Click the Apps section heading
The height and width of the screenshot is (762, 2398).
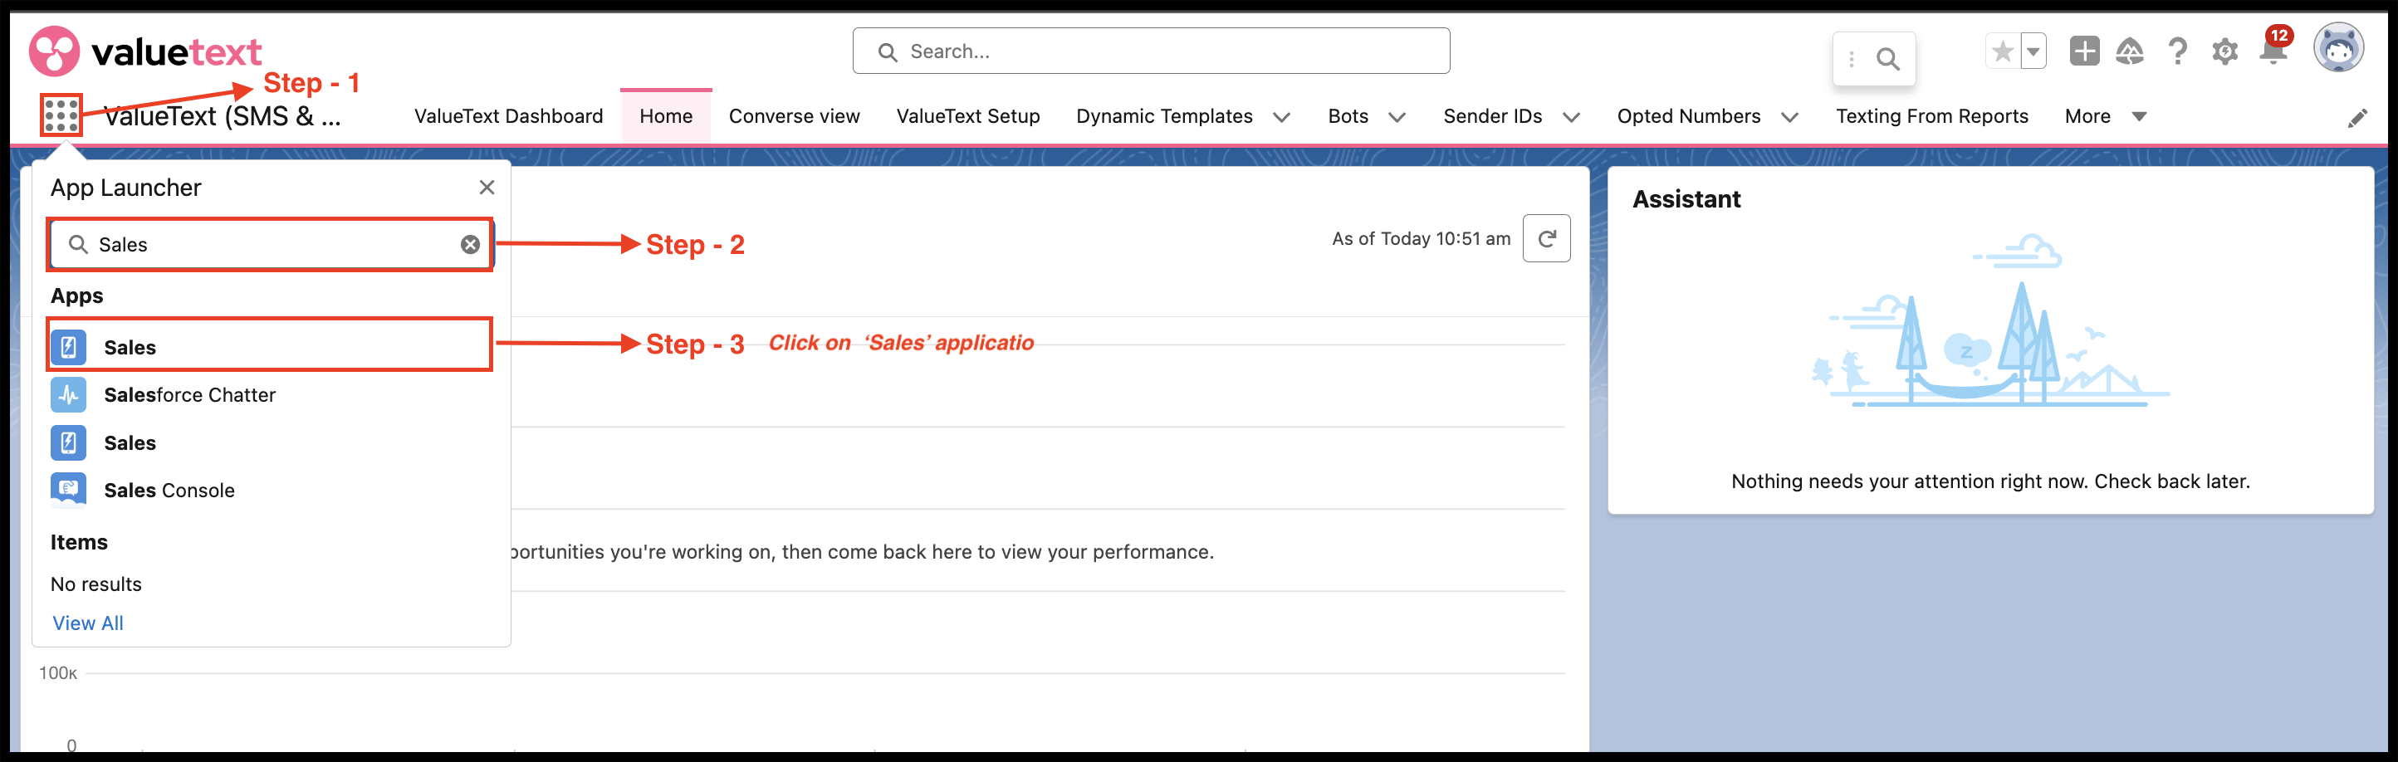click(76, 296)
